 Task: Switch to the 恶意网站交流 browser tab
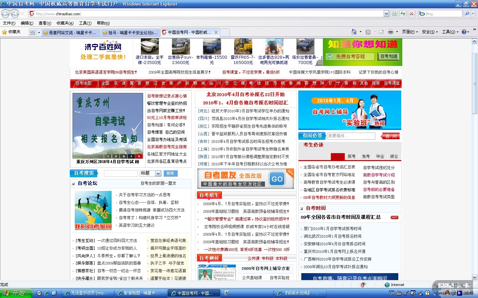pos(71,32)
